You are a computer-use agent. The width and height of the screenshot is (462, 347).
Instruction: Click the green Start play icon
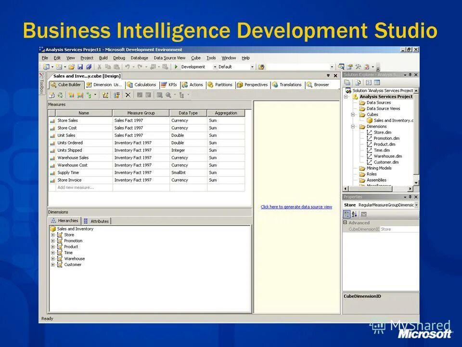tap(176, 67)
